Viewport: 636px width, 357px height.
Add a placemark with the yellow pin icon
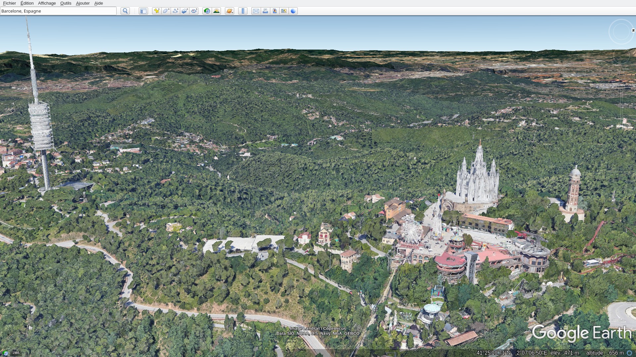157,11
